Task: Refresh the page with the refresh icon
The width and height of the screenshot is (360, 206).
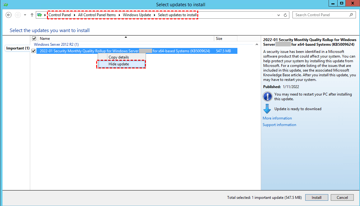Action: tap(285, 15)
